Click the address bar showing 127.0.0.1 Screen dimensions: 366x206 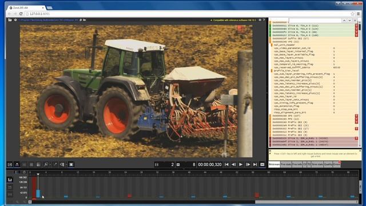[187, 14]
